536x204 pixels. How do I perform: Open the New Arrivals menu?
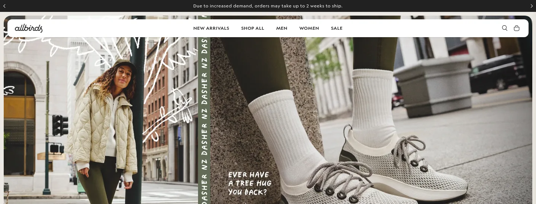[x=211, y=28]
